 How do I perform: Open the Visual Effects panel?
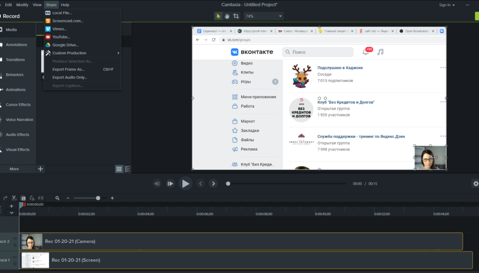click(x=18, y=149)
